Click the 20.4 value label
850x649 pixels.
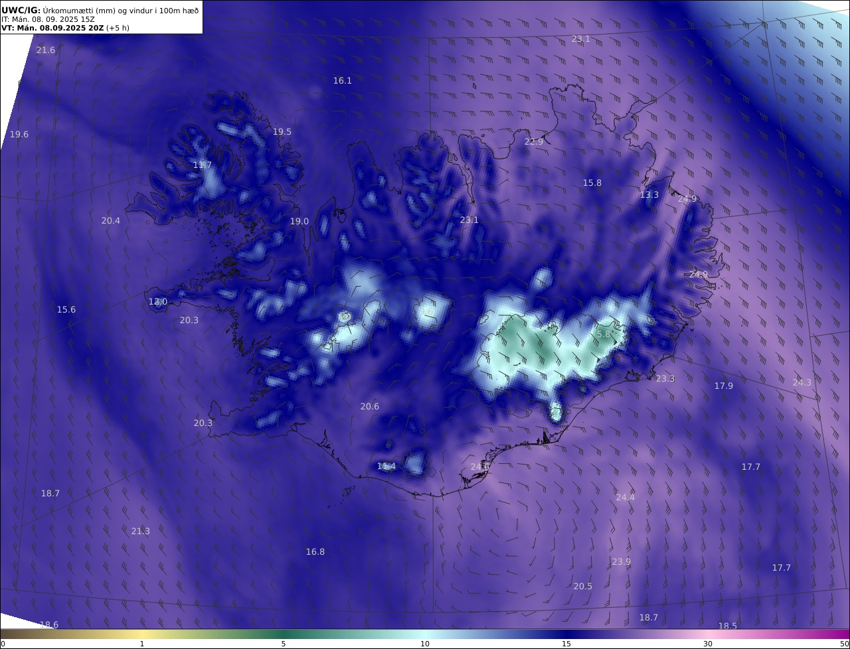(111, 221)
